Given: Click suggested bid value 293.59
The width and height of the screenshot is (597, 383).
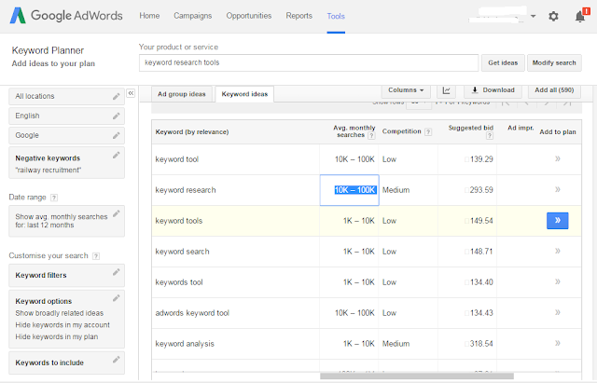Looking at the screenshot, I should click(x=481, y=190).
